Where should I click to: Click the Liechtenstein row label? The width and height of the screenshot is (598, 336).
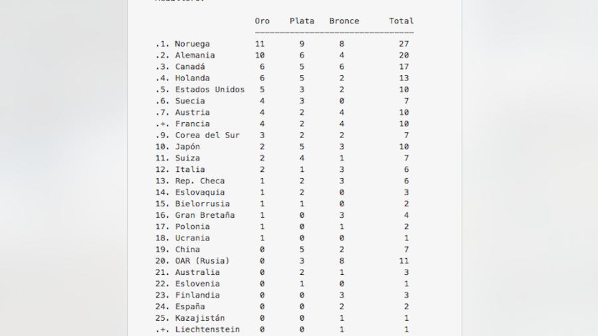click(207, 329)
